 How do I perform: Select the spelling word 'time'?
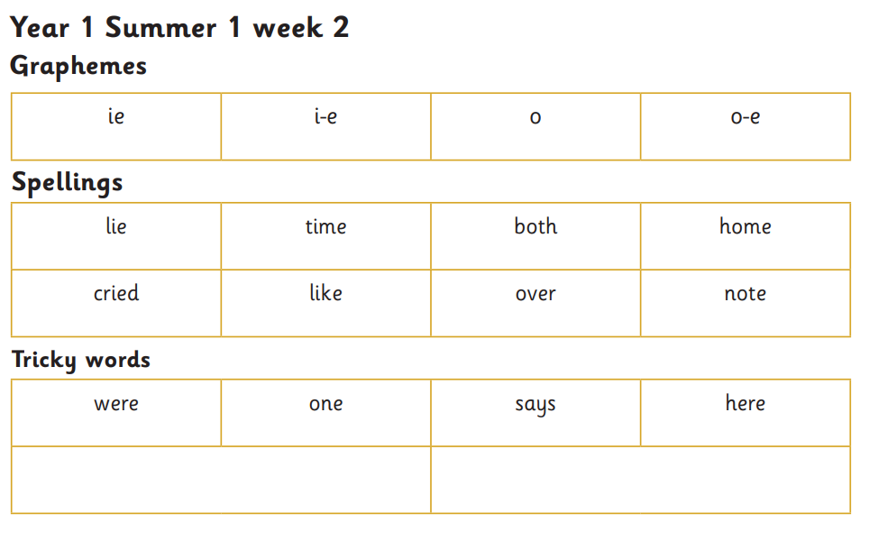326,226
